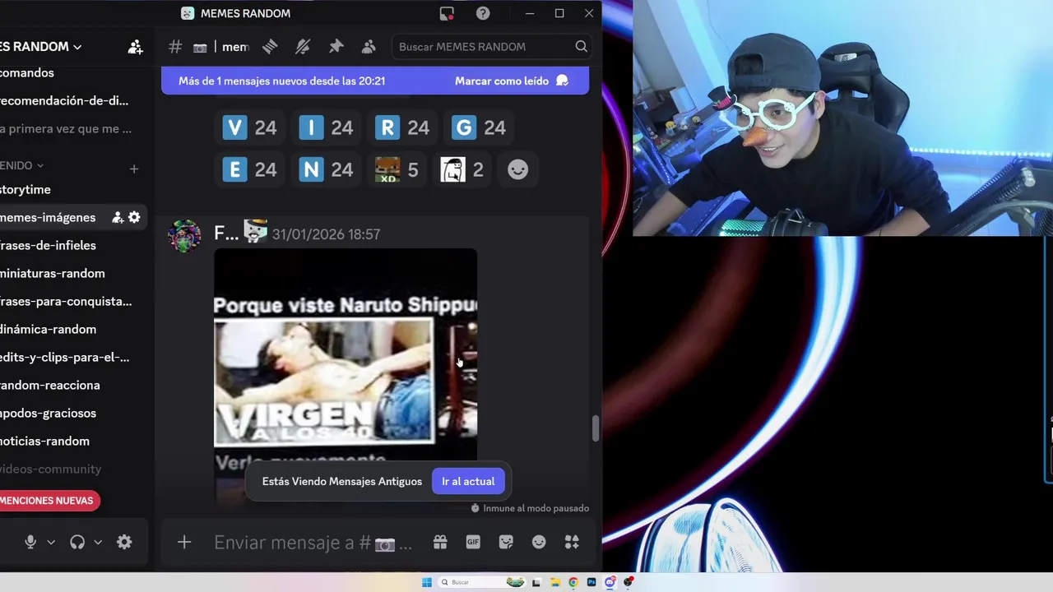Screen dimensions: 1053x592
Task: Open pinned messages pin icon
Action: (336, 47)
